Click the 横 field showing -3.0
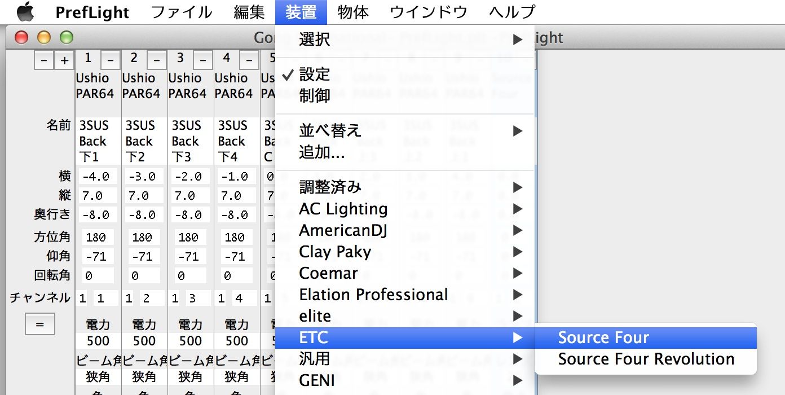Screen dimensions: 785x395 (143, 176)
